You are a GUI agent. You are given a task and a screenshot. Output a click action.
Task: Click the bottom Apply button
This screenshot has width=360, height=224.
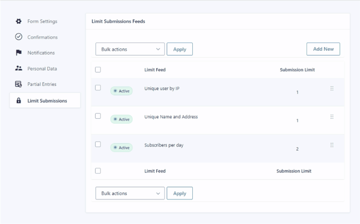(x=180, y=193)
